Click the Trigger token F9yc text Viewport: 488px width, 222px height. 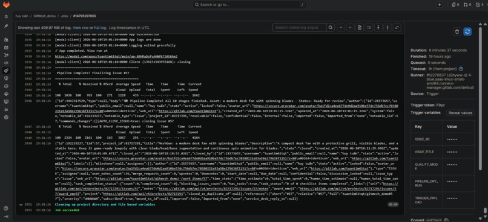(427, 105)
